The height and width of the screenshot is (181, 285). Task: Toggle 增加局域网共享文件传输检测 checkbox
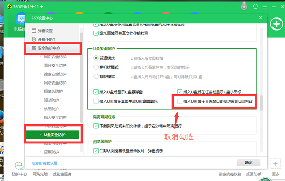coord(96,33)
